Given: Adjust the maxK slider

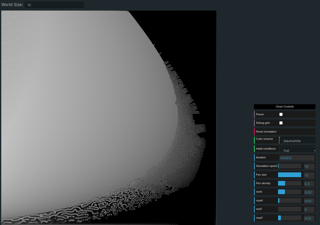Looking at the screenshot, I should point(290,201).
